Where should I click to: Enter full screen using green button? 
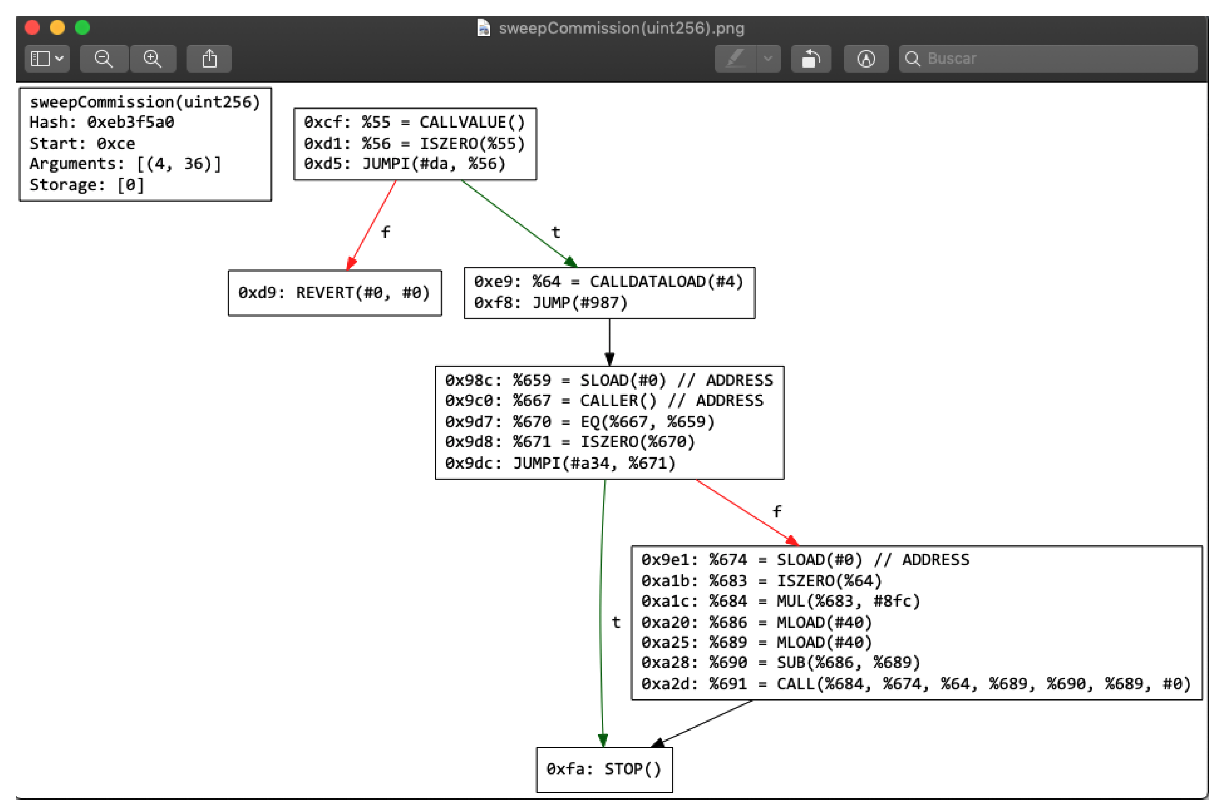coord(82,27)
